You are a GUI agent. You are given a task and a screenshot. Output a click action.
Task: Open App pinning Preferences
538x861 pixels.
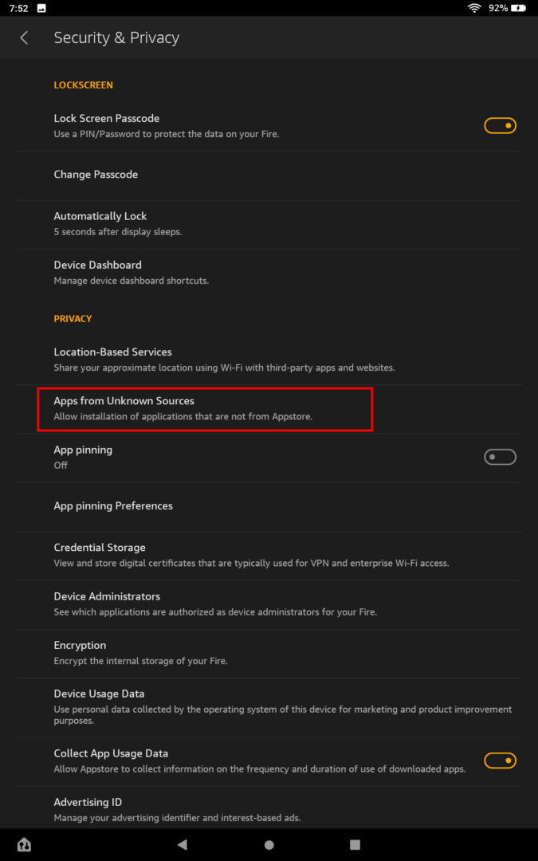point(112,505)
